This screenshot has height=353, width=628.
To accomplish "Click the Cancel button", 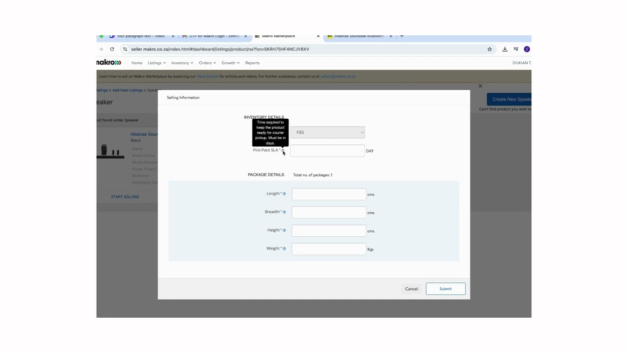I will coord(412,289).
